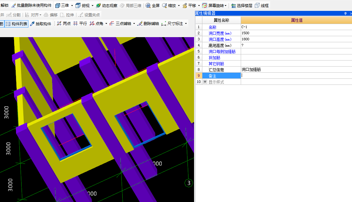Select the 平行 parallel auxiliary axis tool
This screenshot has height=202, width=352.
tap(80, 24)
